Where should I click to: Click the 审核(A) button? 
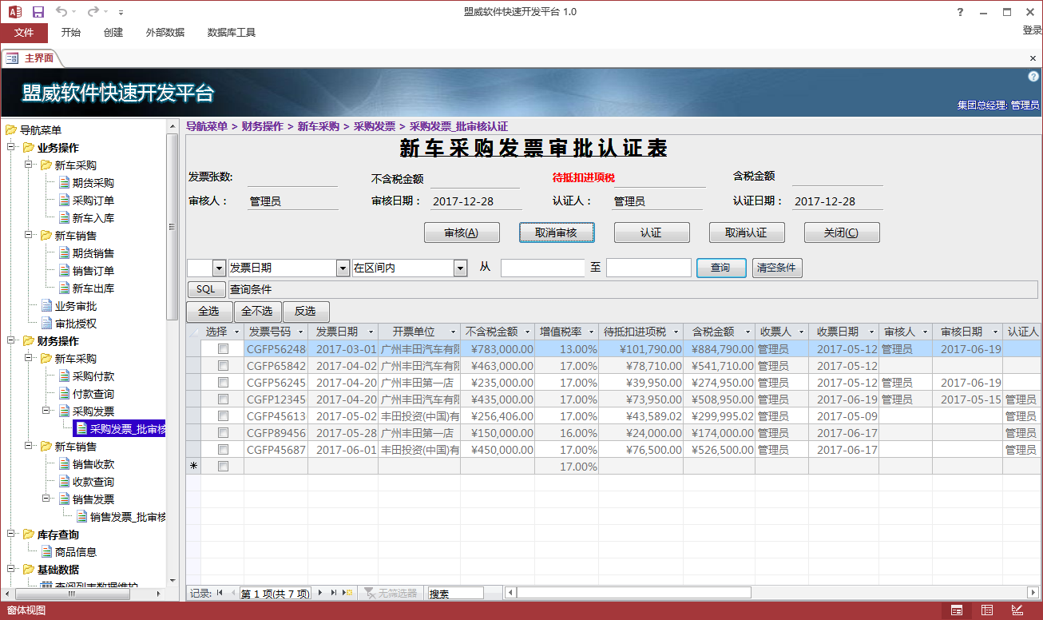click(x=462, y=232)
